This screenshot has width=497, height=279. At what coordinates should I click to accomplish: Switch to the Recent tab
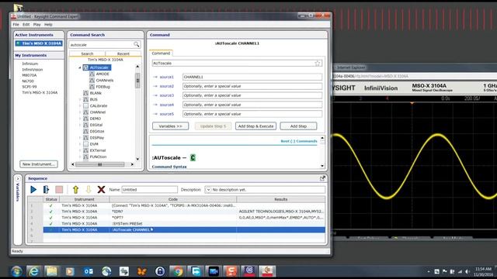123,53
